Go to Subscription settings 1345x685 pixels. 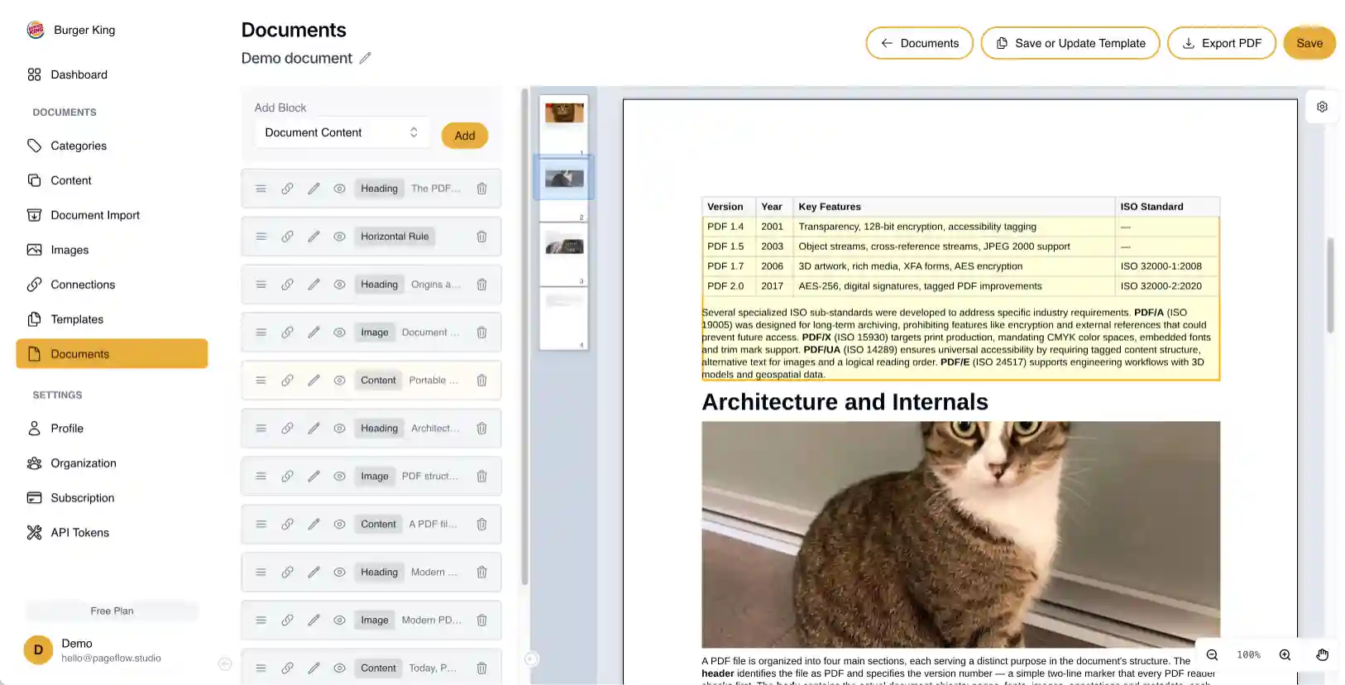click(112, 498)
